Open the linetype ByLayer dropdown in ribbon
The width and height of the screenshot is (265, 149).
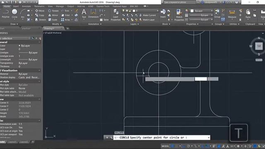(x=201, y=19)
